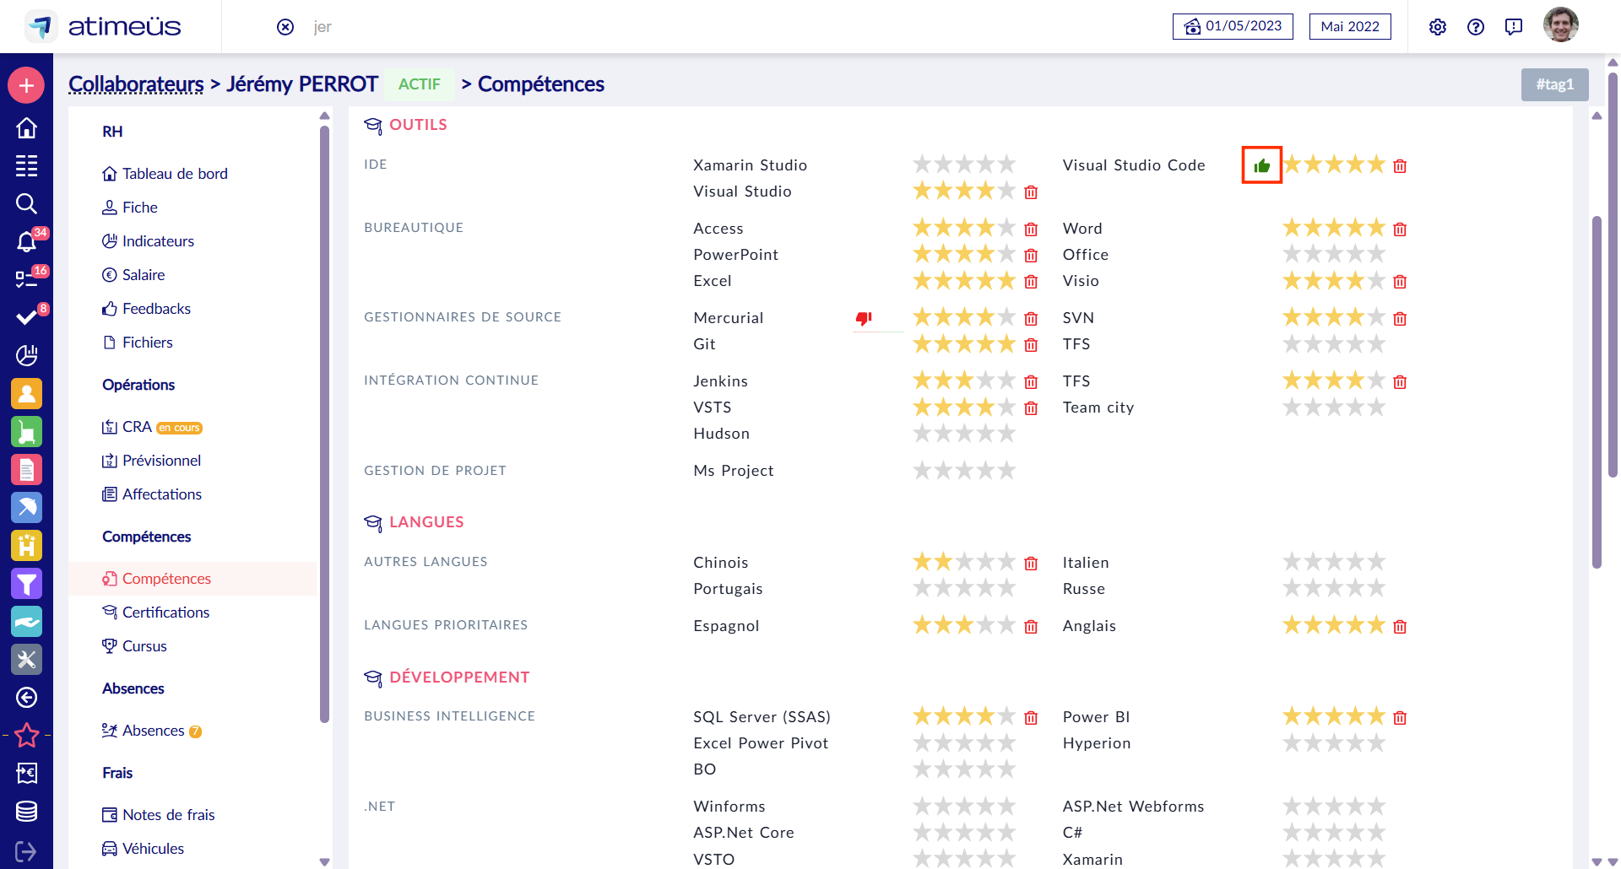Open notifications bell with 34 badge
Screen dimensions: 1621x869
[x=26, y=242]
